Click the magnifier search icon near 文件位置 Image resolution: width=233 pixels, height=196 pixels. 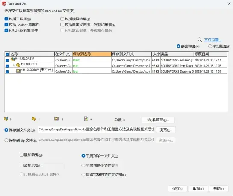click(200, 40)
